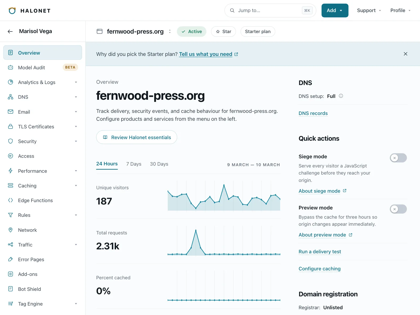Expand the Traffic submenu arrow

tap(76, 245)
